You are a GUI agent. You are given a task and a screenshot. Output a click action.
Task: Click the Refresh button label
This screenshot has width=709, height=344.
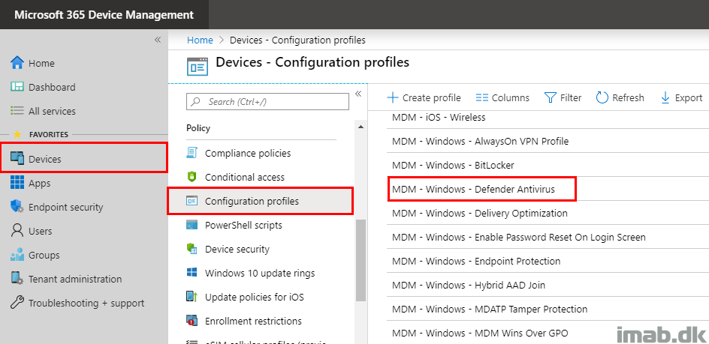click(628, 97)
